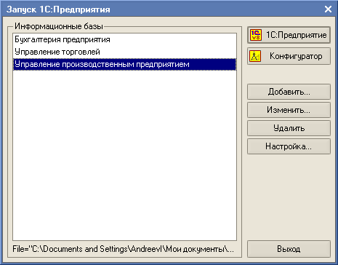Open the Конфигуратор button

pyautogui.click(x=289, y=56)
